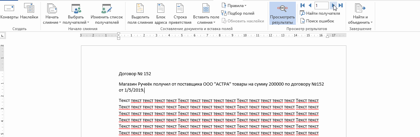Image resolution: width=420 pixels, height=137 pixels.
Task: Click the record number input field
Action: tap(321, 5)
